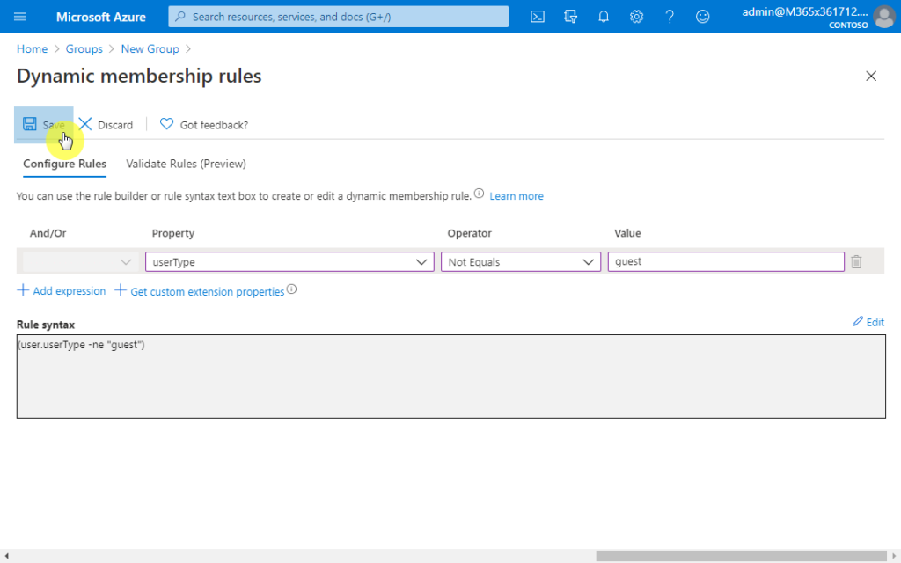Focus the Azure search box
Viewport: 901px width, 563px height.
(339, 17)
